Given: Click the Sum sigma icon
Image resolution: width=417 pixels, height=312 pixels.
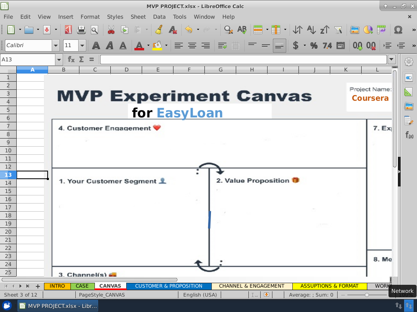Looking at the screenshot, I should pos(81,59).
